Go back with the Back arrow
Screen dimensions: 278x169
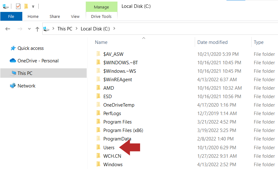coord(8,29)
